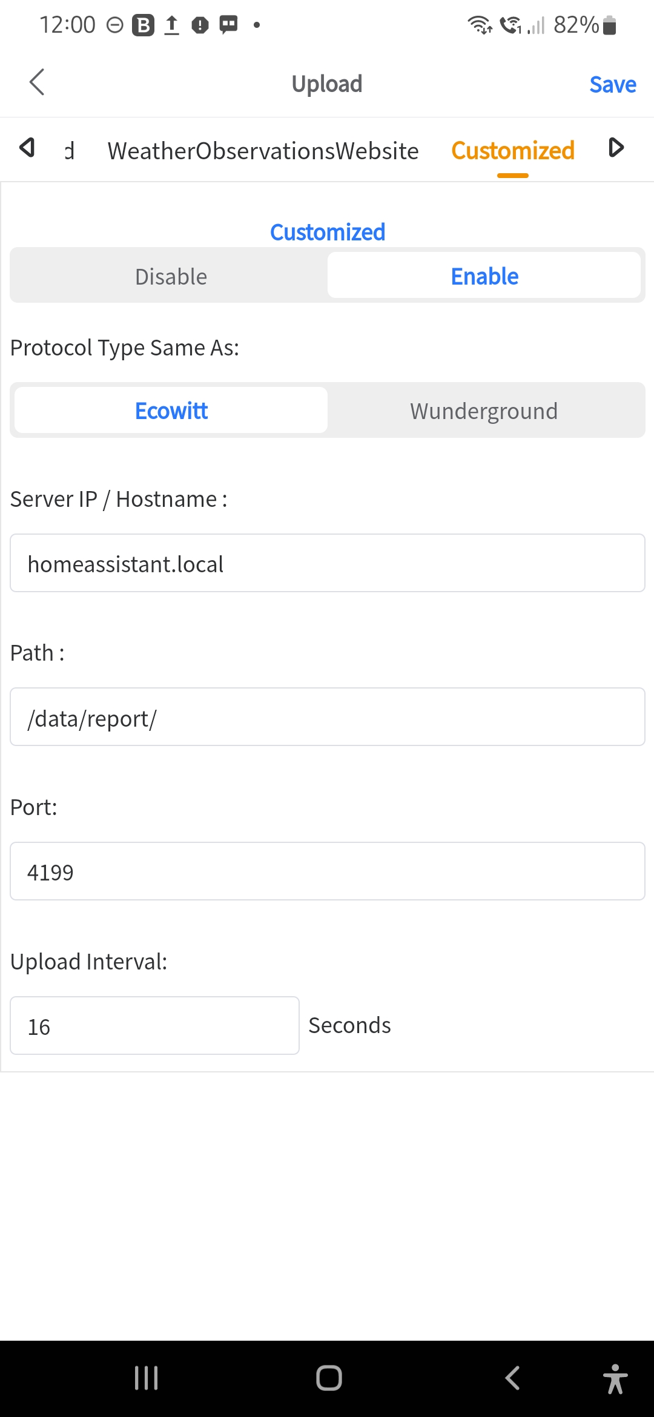
Task: Edit the Server IP / Hostname field
Action: click(327, 563)
